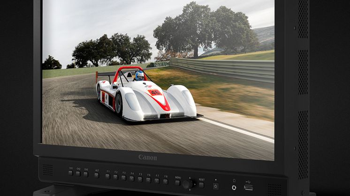Click the Canon logo on the bezel
Image resolution: width=350 pixels, height=196 pixels.
click(147, 158)
